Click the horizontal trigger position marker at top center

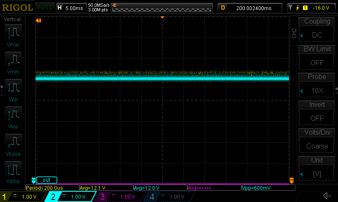point(162,17)
